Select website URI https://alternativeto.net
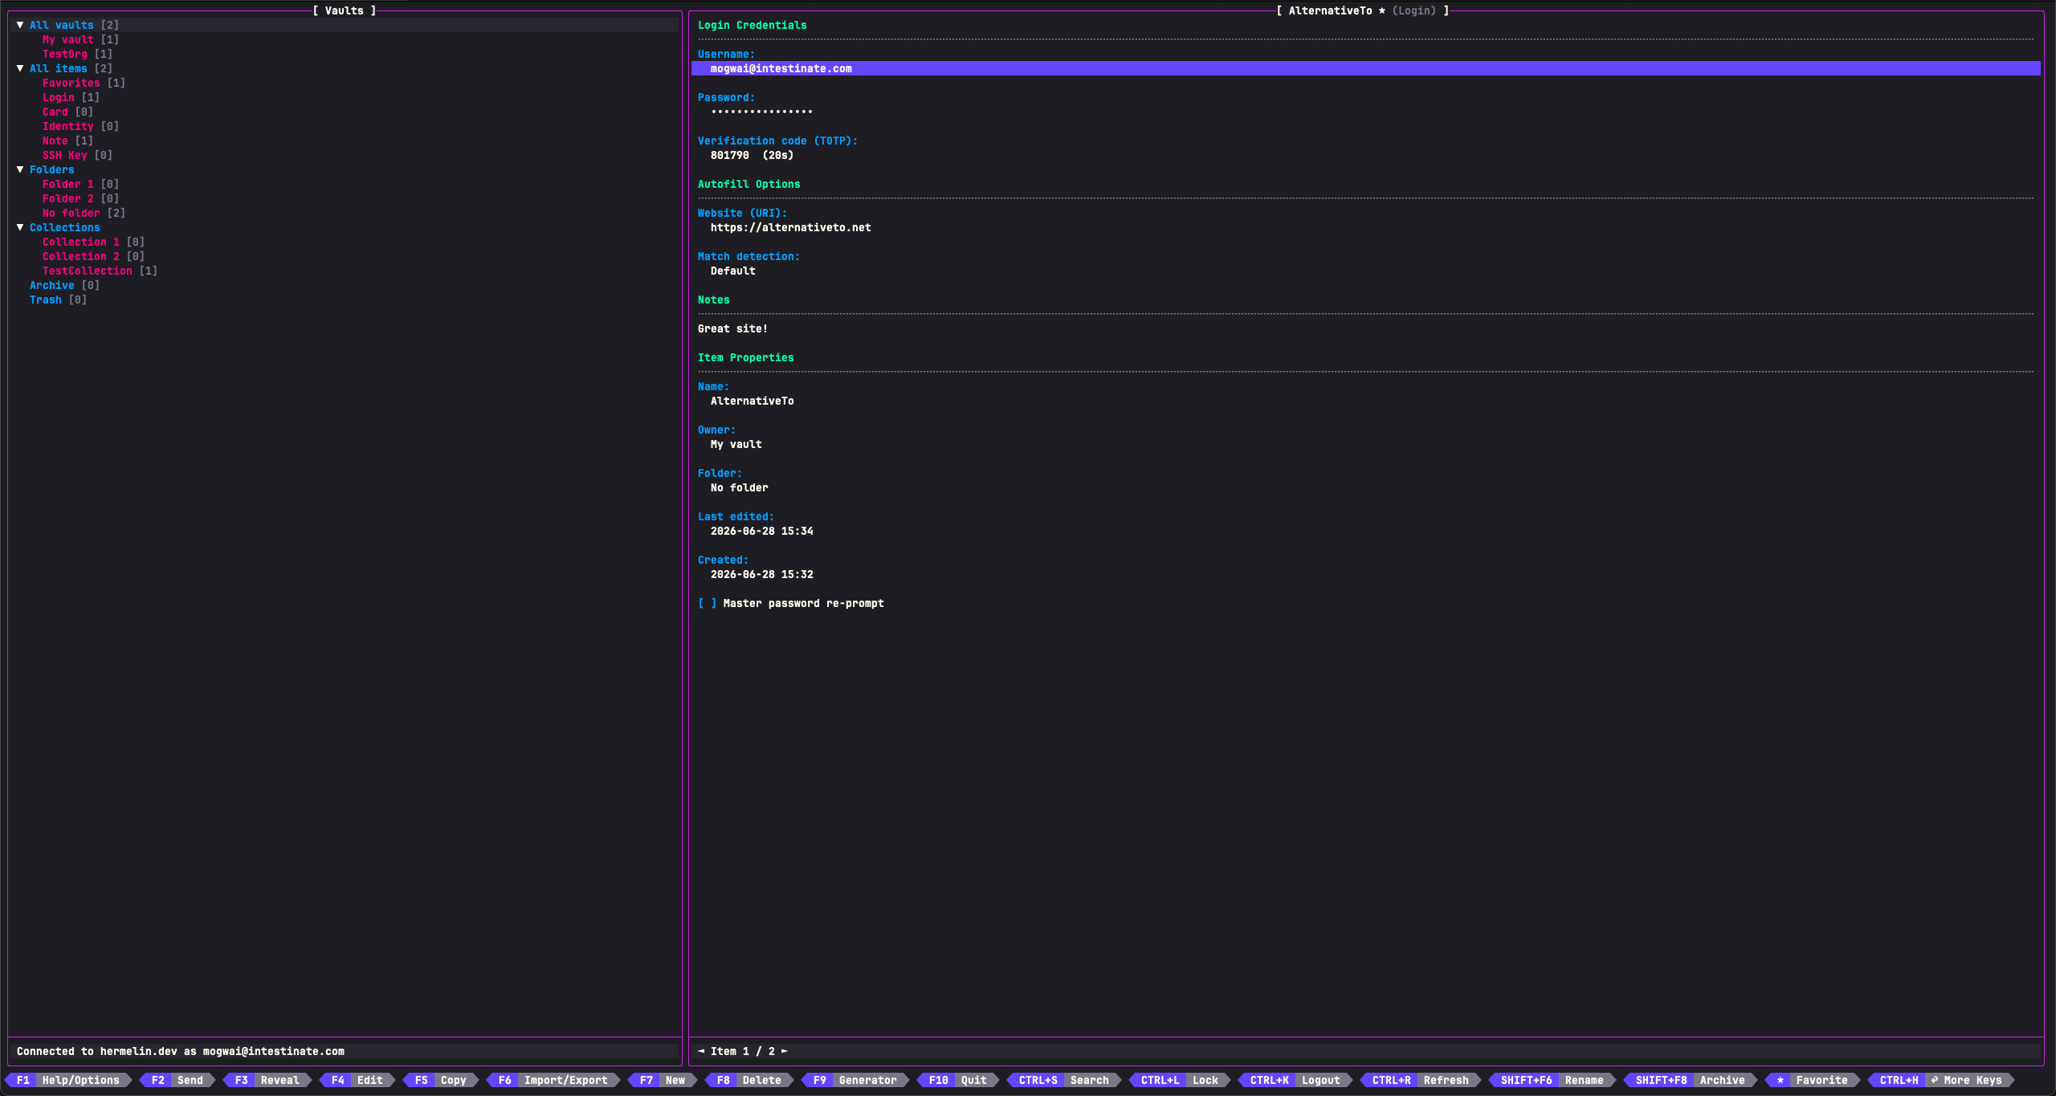2056x1096 pixels. click(790, 227)
